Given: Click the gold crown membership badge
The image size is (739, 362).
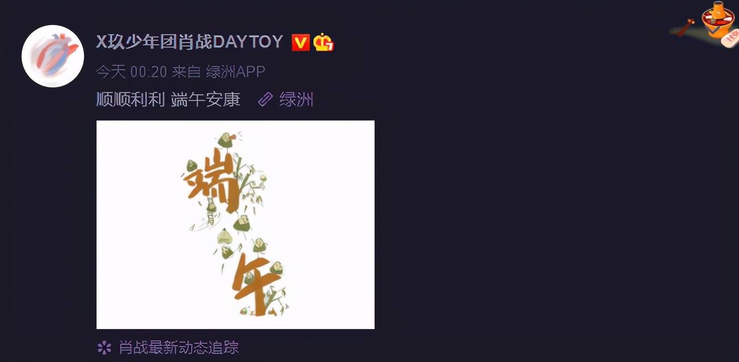Looking at the screenshot, I should (323, 43).
